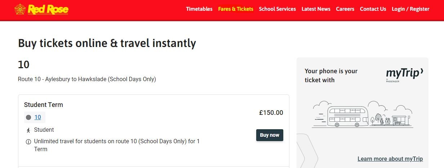Click the info circle icon beside ticket description

click(x=28, y=141)
